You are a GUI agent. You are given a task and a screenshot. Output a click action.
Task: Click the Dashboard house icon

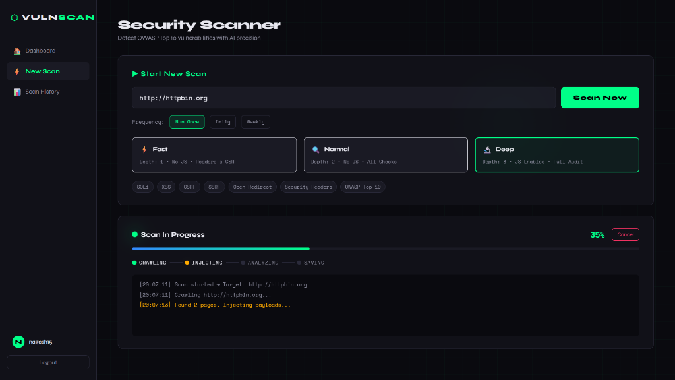tap(17, 51)
